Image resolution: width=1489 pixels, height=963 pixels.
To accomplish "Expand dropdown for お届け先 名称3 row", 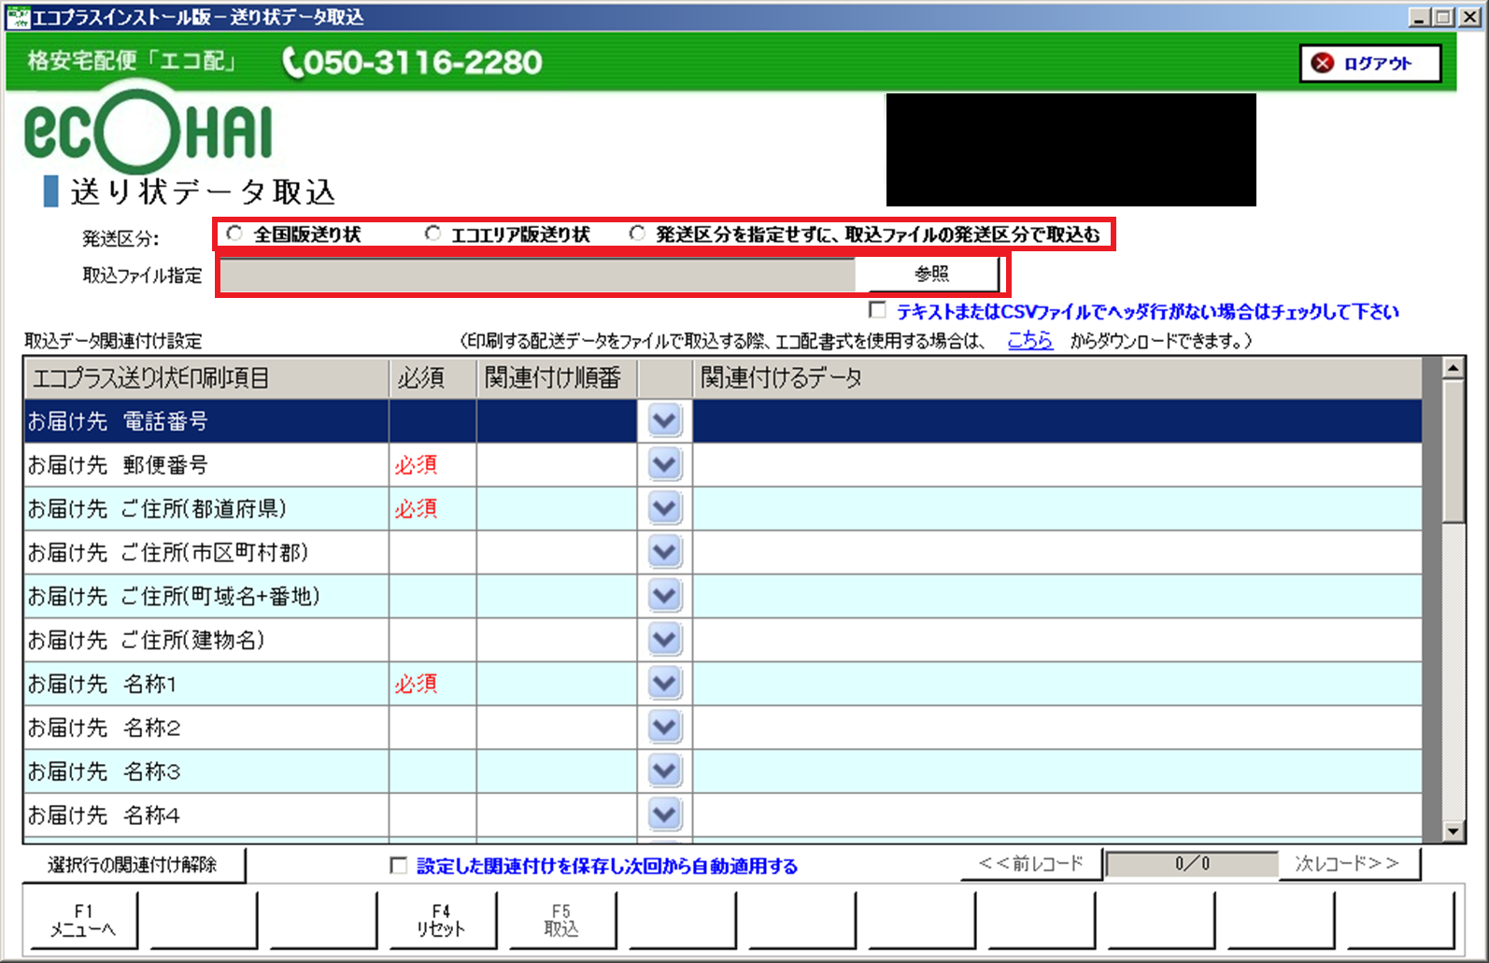I will 664,771.
